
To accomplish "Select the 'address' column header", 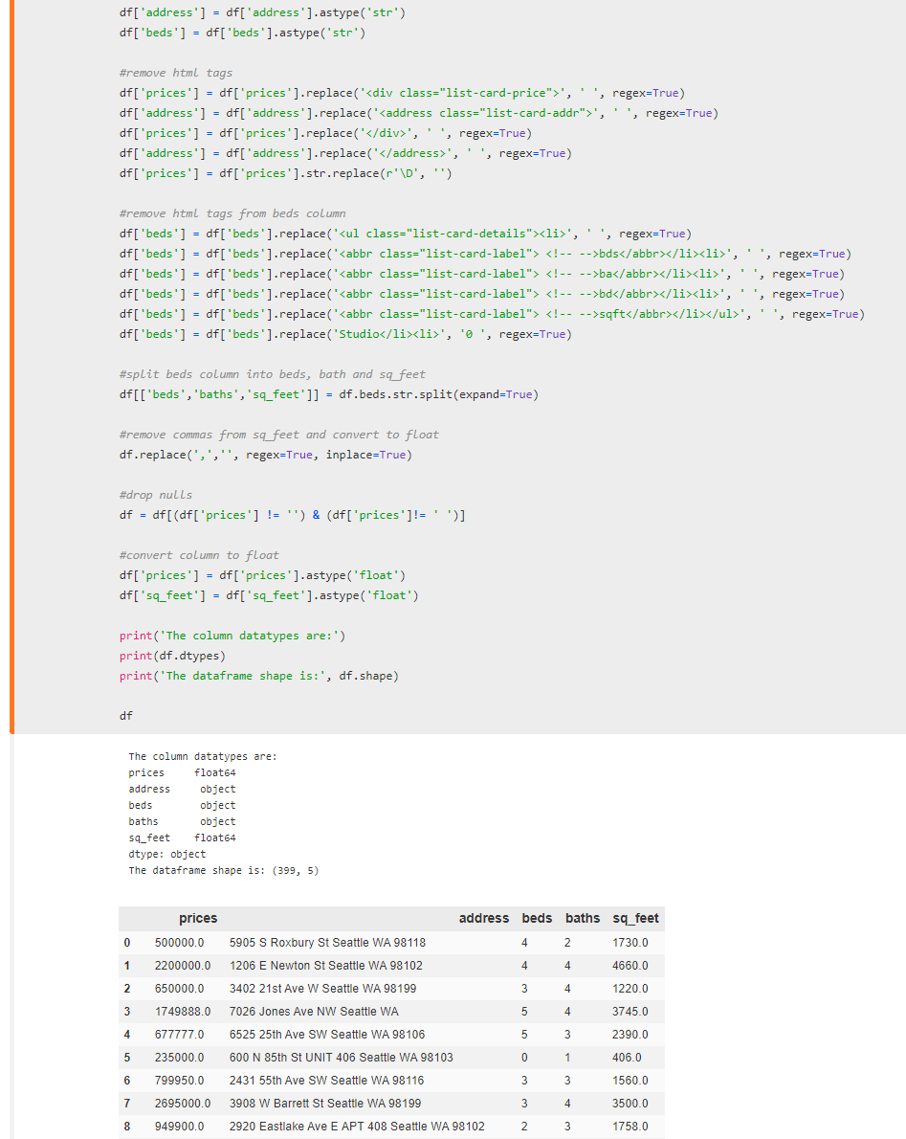I will pos(483,918).
